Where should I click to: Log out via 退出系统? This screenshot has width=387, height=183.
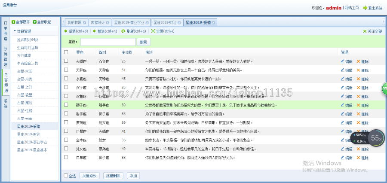tap(372, 8)
